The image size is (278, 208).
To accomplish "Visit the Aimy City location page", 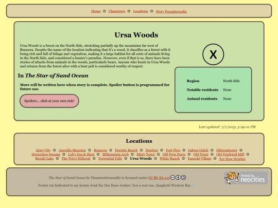I will tap(43, 150).
